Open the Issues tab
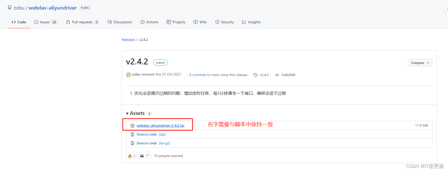Screen dimensions: 448x171 tap(46, 22)
